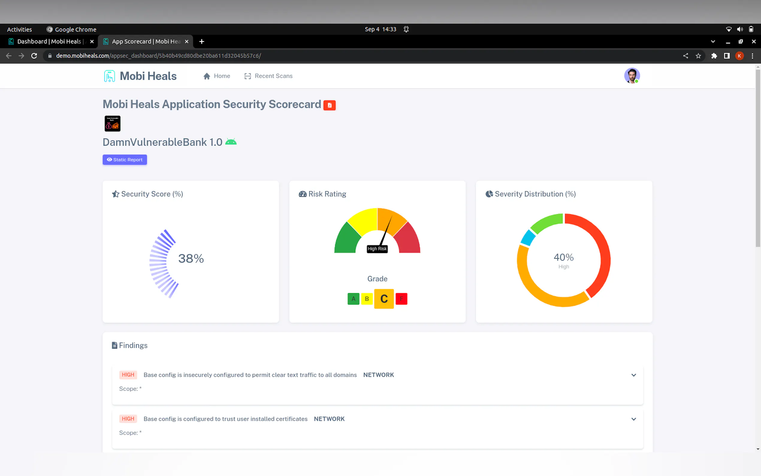Share this page from the address bar
Viewport: 761px width, 476px height.
click(x=685, y=56)
